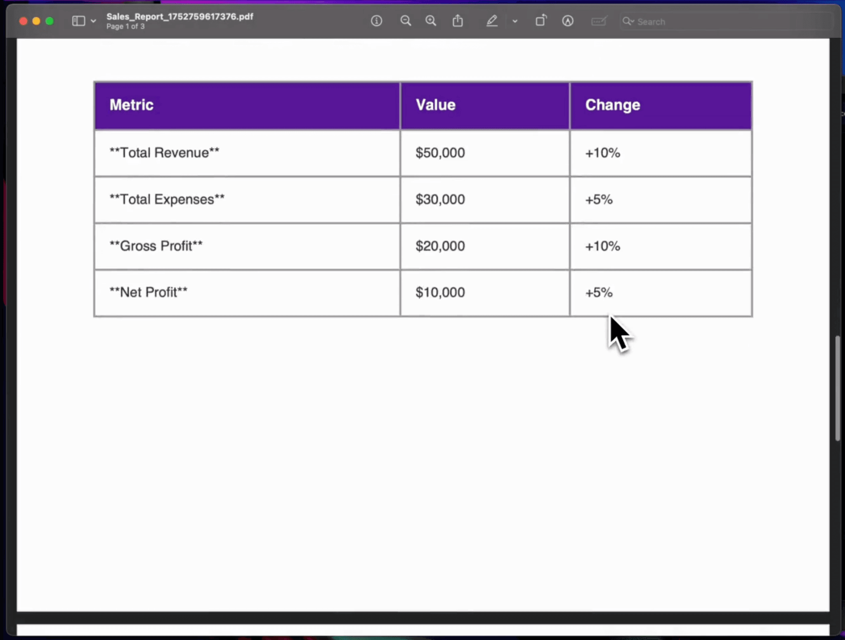Click the Form Filling toolbar icon

click(x=599, y=21)
